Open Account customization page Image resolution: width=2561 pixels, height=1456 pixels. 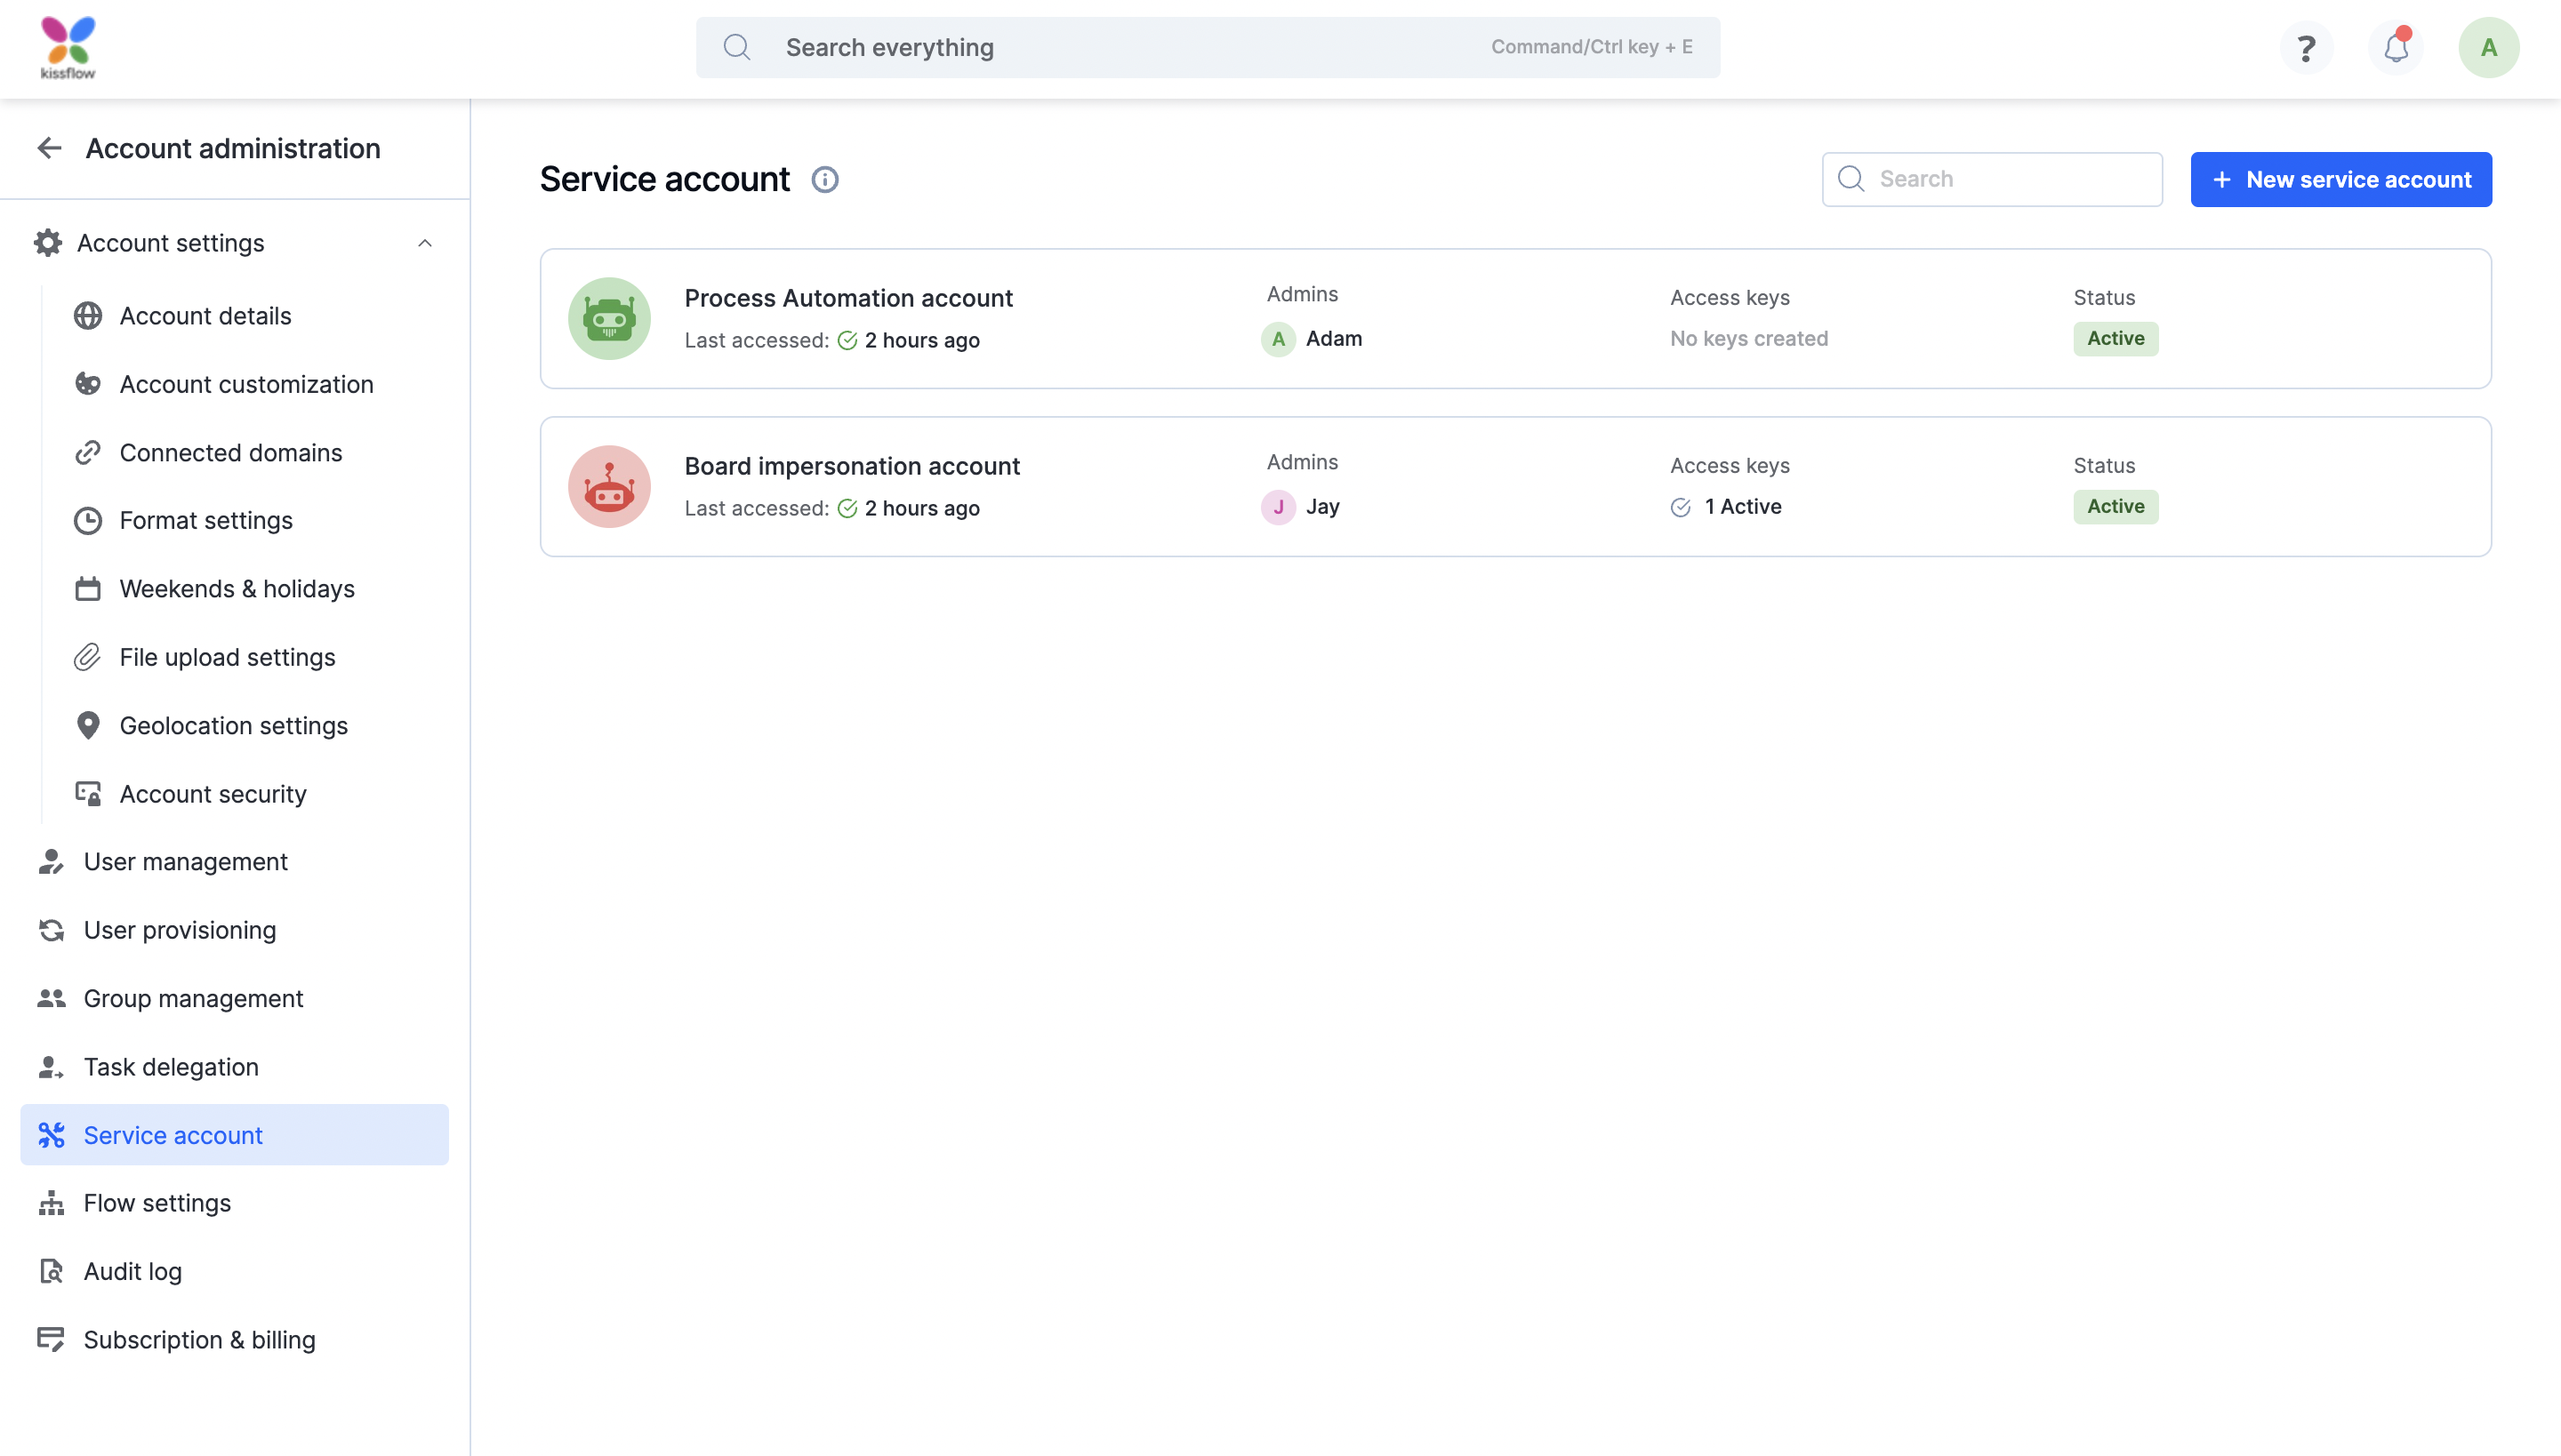tap(246, 384)
